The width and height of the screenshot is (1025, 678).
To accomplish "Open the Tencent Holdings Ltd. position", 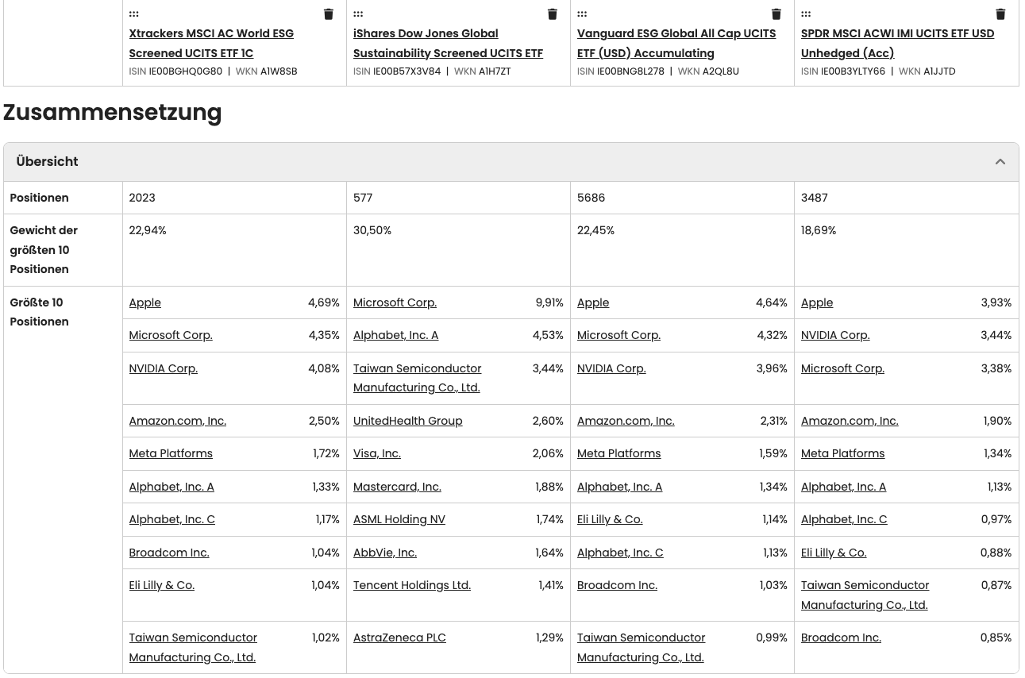I will (411, 585).
